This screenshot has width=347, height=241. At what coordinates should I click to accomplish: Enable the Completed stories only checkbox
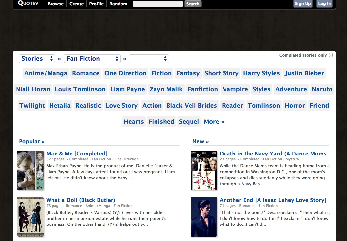[330, 55]
